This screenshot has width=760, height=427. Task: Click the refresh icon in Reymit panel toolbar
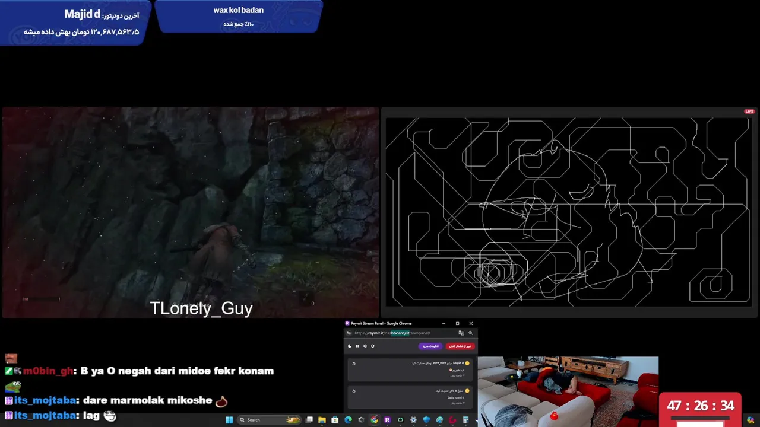[x=373, y=346]
